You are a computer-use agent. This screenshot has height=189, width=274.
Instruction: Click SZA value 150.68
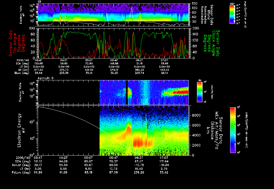click(39, 64)
